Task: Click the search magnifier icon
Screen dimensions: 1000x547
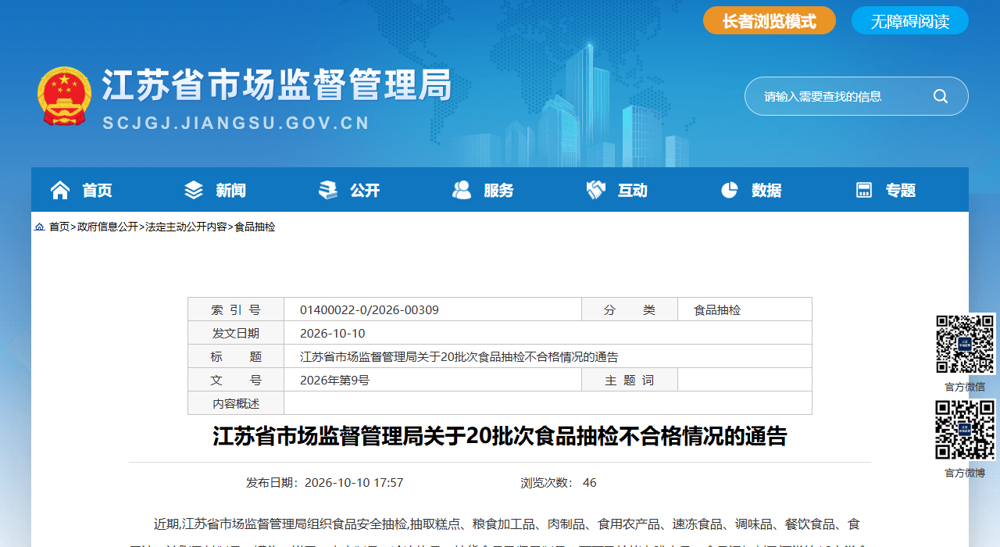Action: point(941,96)
